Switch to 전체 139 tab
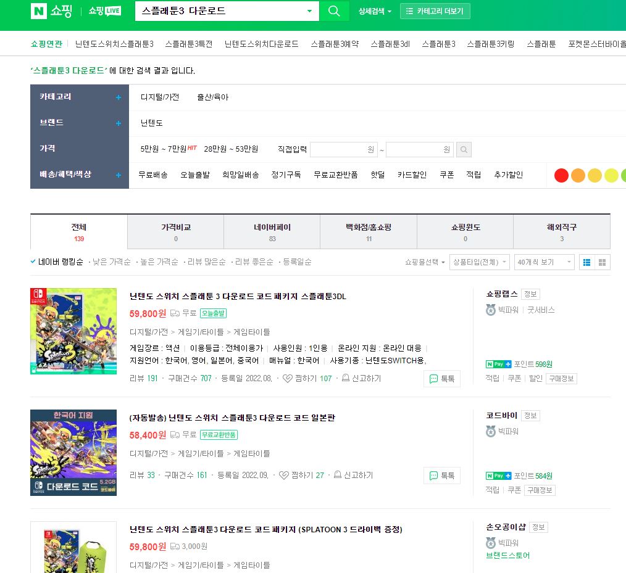This screenshot has width=626, height=573. (x=79, y=232)
